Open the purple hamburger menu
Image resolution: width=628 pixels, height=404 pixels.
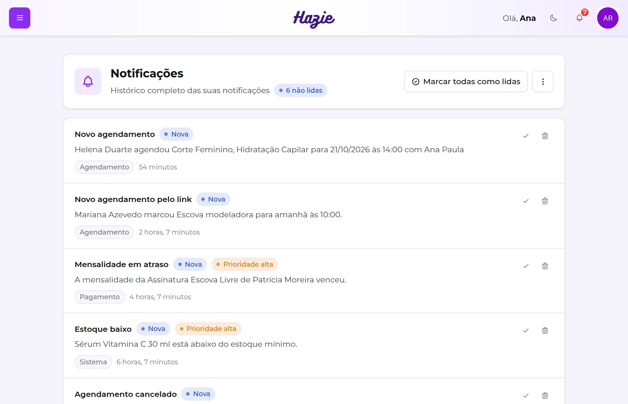click(x=19, y=18)
